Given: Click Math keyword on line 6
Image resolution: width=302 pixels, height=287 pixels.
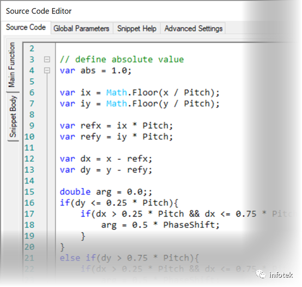Looking at the screenshot, I should click(117, 92).
